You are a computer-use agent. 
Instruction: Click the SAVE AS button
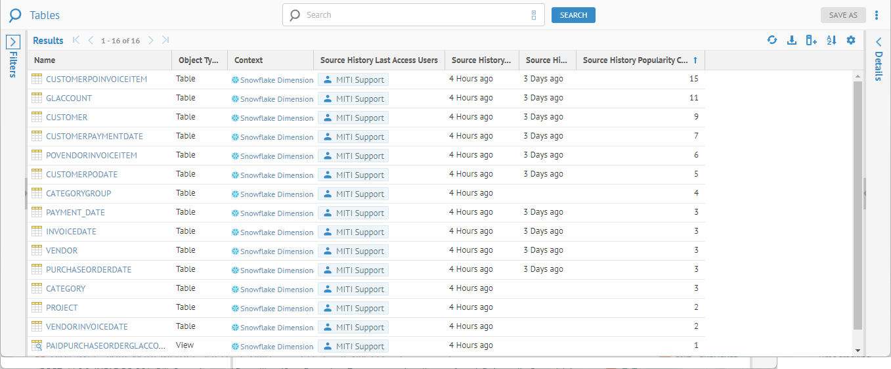(x=843, y=15)
